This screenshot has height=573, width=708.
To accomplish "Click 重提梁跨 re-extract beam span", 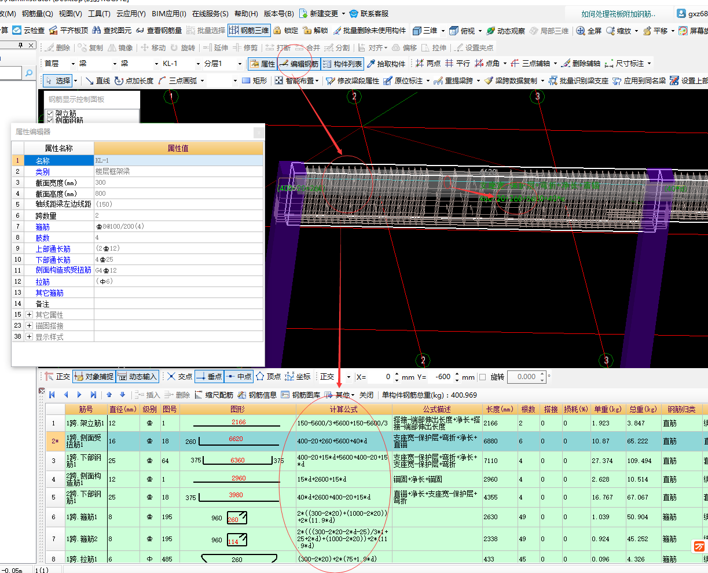I will tap(453, 80).
